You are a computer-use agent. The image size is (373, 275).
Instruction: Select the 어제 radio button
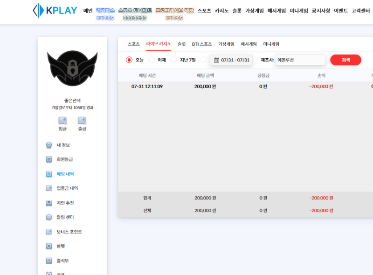[x=151, y=60]
